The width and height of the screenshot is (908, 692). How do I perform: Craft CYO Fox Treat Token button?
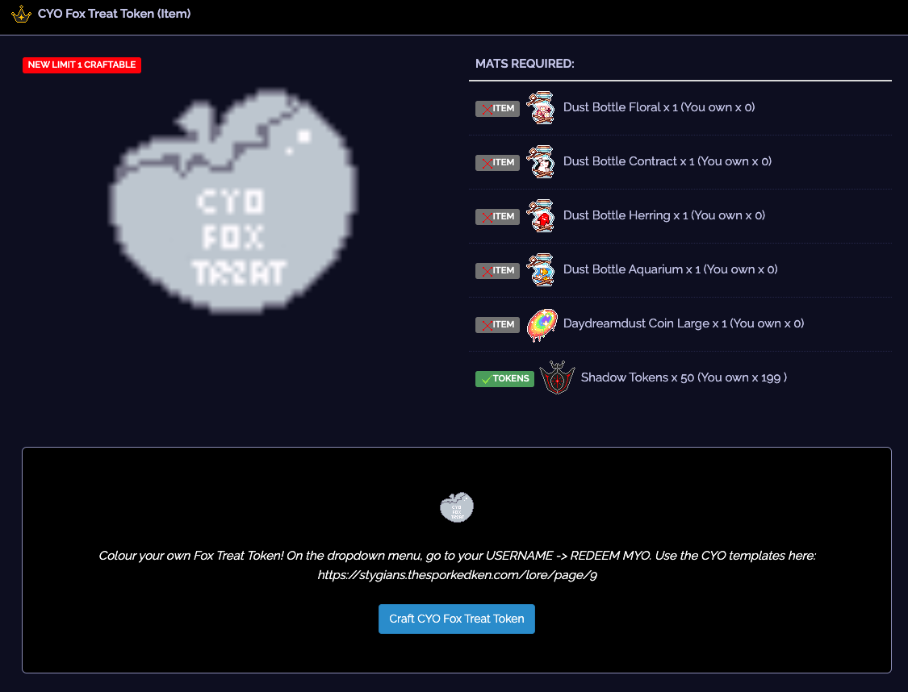click(x=456, y=619)
